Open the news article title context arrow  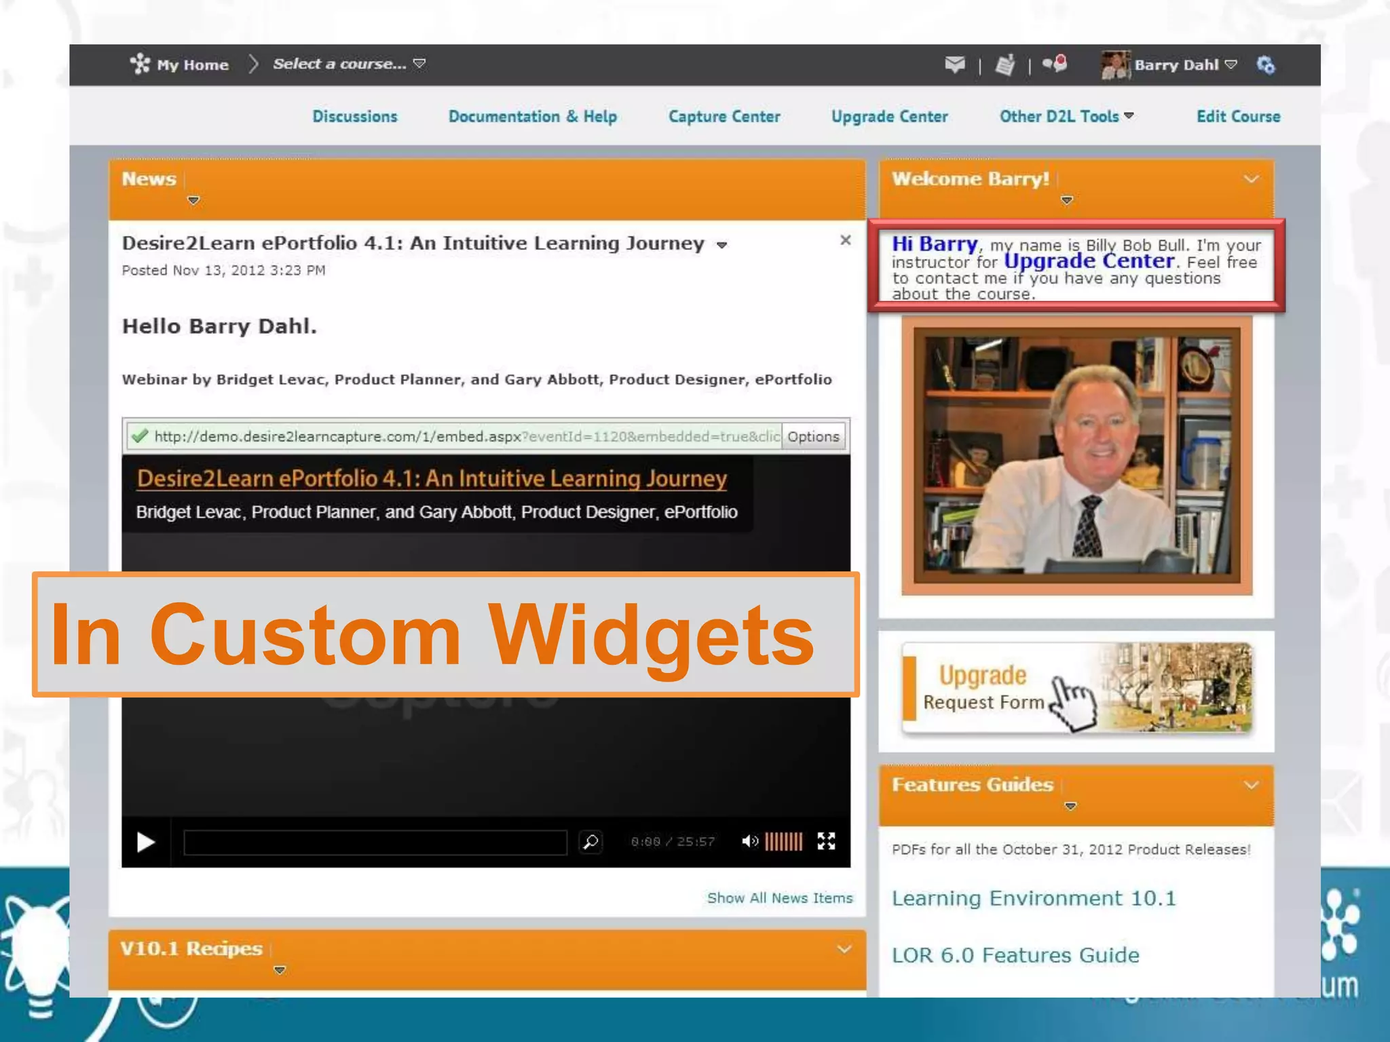coord(722,245)
